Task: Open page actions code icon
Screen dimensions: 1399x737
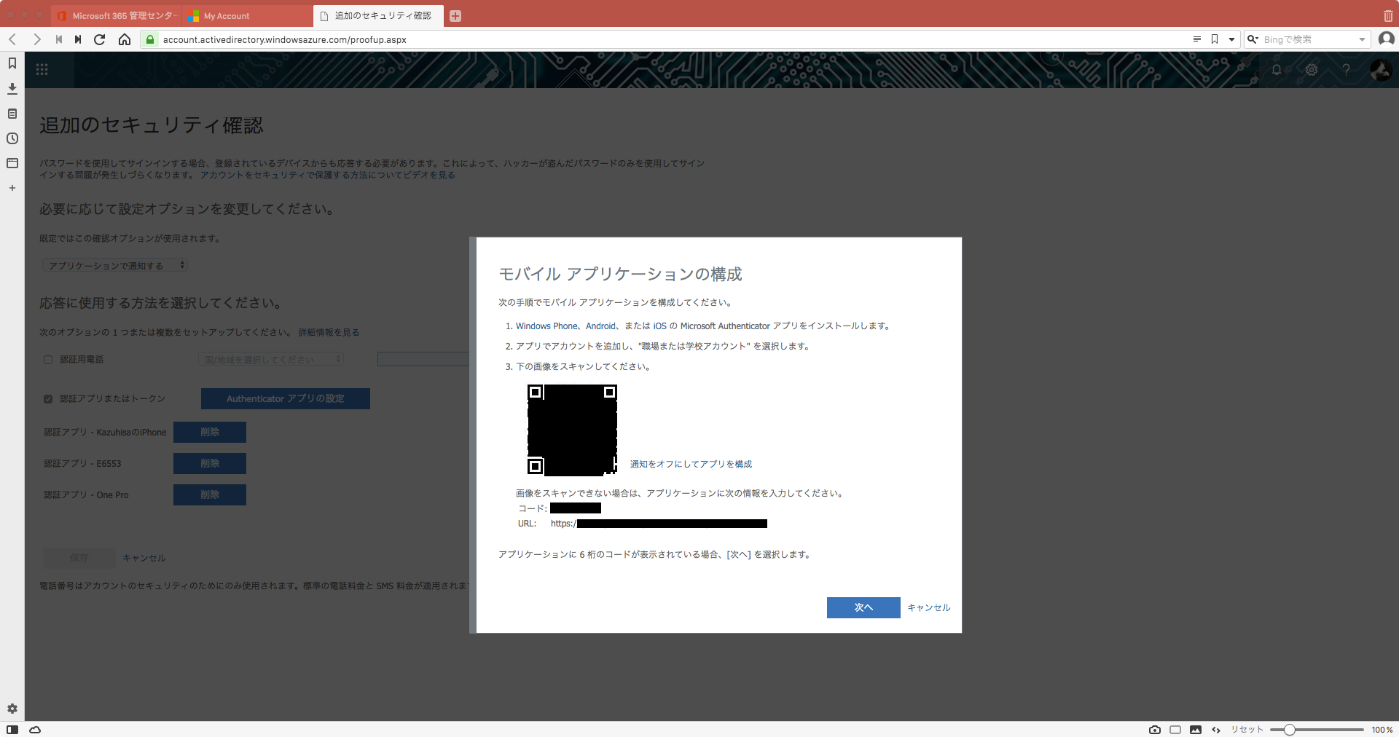Action: point(1216,730)
